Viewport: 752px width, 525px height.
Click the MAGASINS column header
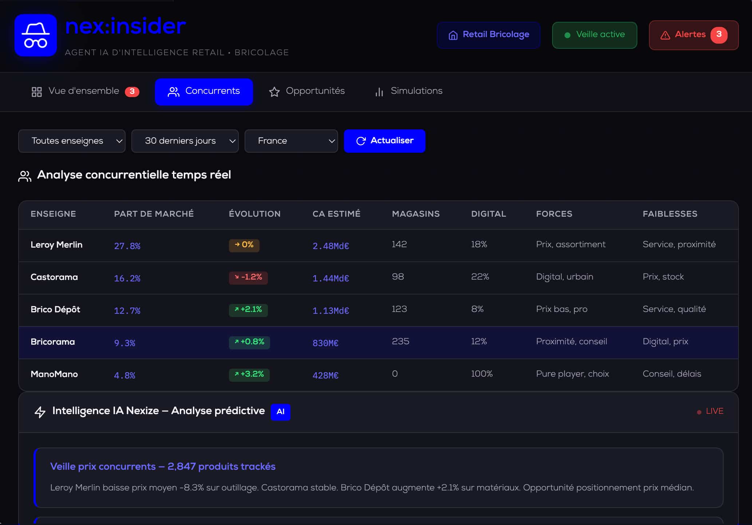416,214
